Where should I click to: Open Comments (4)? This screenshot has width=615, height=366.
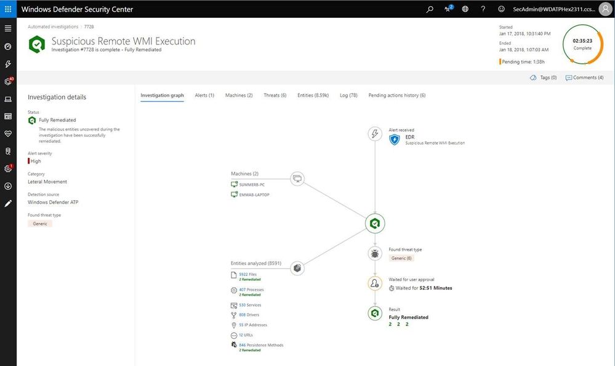(584, 78)
